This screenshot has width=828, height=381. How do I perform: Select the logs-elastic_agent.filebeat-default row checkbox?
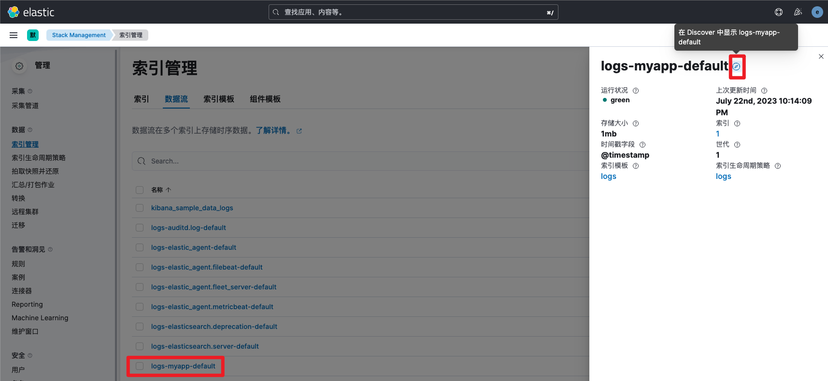tap(140, 267)
